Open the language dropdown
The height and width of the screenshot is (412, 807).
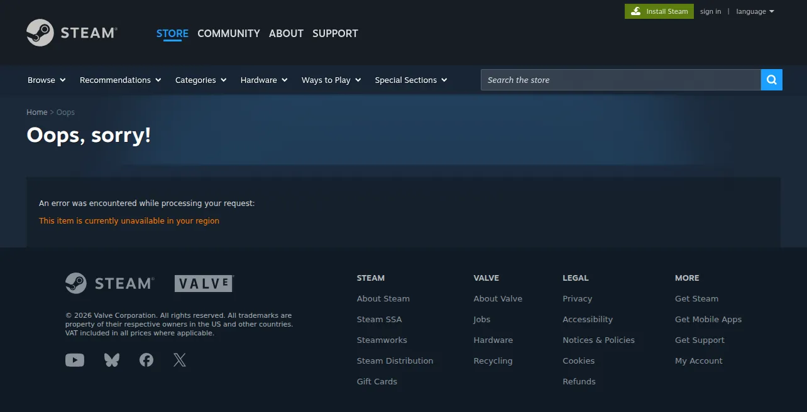pos(755,11)
